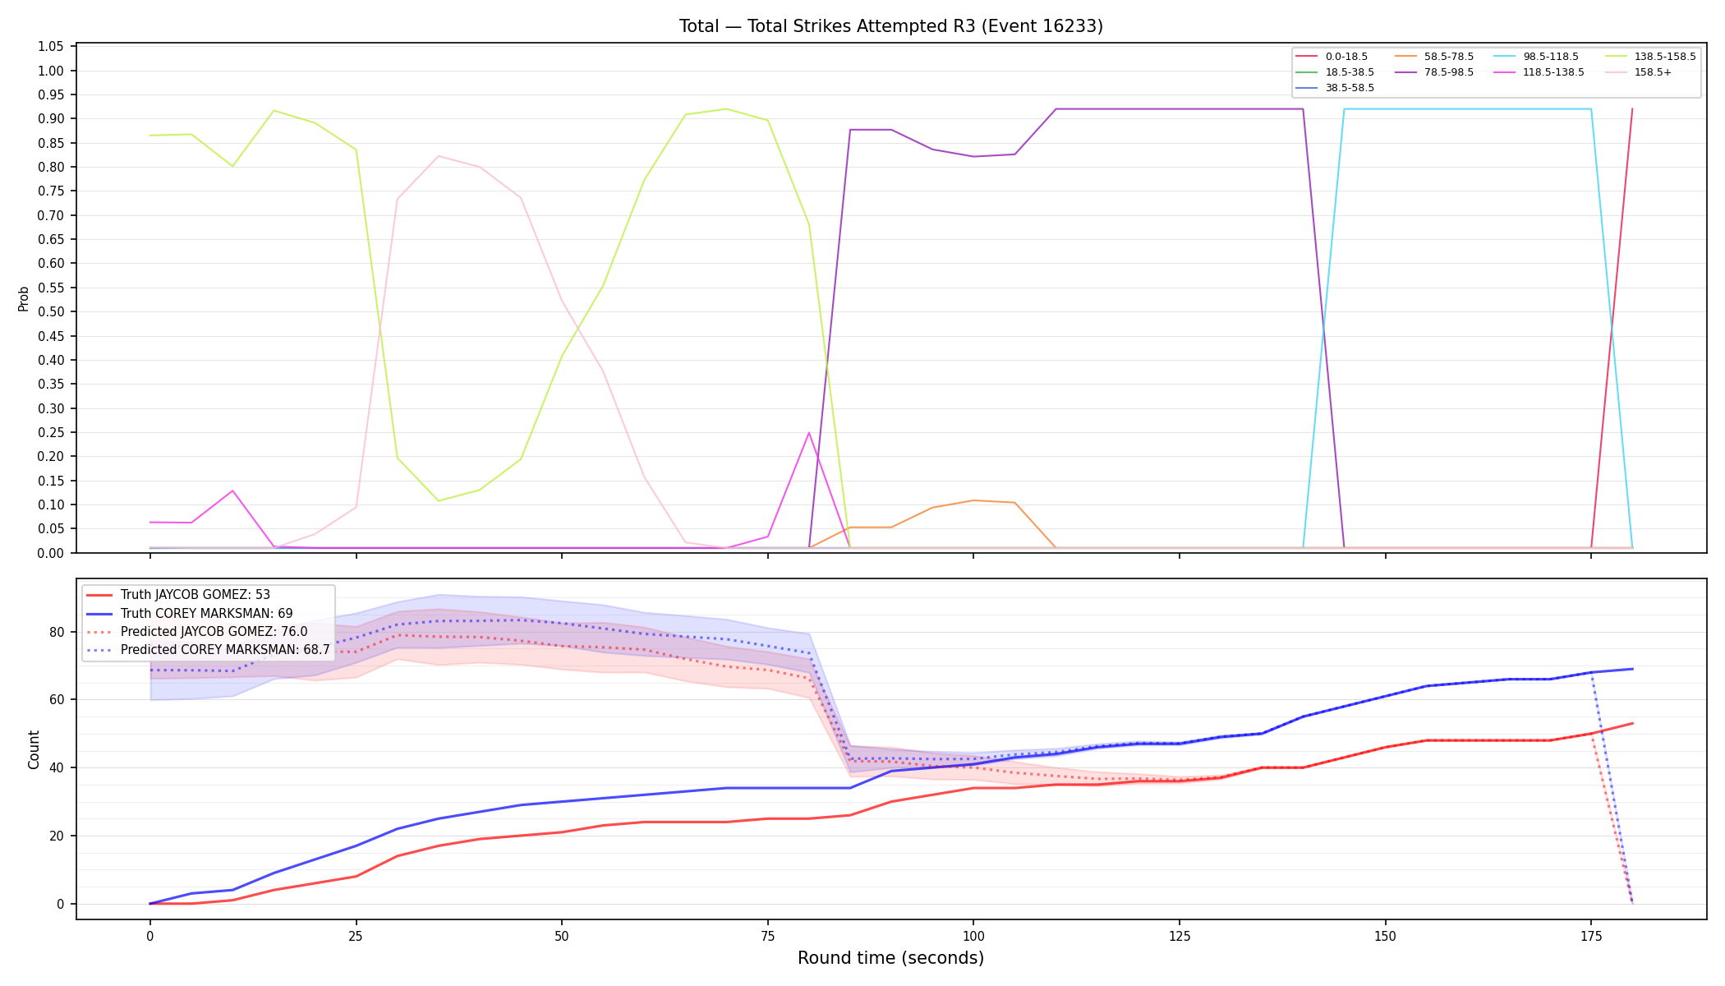Select the 118.5-138.5 legend label
This screenshot has width=1725, height=986.
pos(1553,72)
